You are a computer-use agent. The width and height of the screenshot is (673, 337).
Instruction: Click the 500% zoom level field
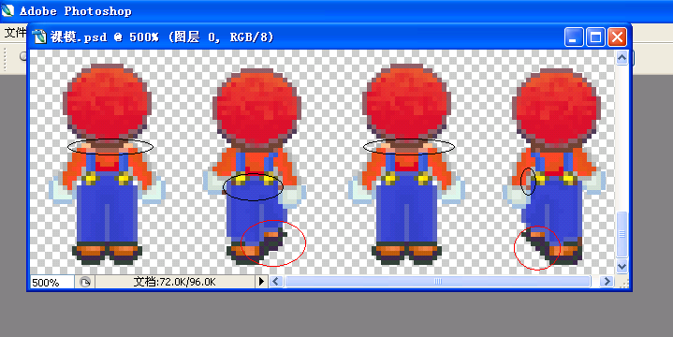point(51,282)
